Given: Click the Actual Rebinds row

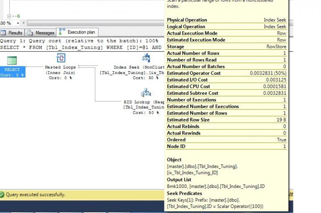Looking at the screenshot, I should 227,126.
